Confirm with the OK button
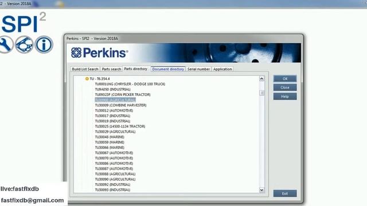The width and height of the screenshot is (367, 206). [x=285, y=79]
